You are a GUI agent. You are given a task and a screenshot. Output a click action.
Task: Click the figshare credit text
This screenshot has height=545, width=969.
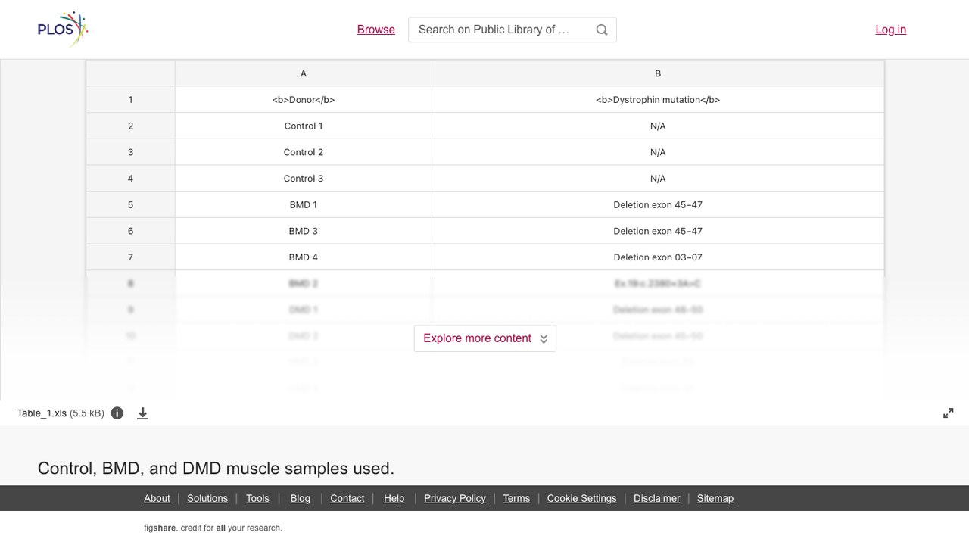click(213, 528)
